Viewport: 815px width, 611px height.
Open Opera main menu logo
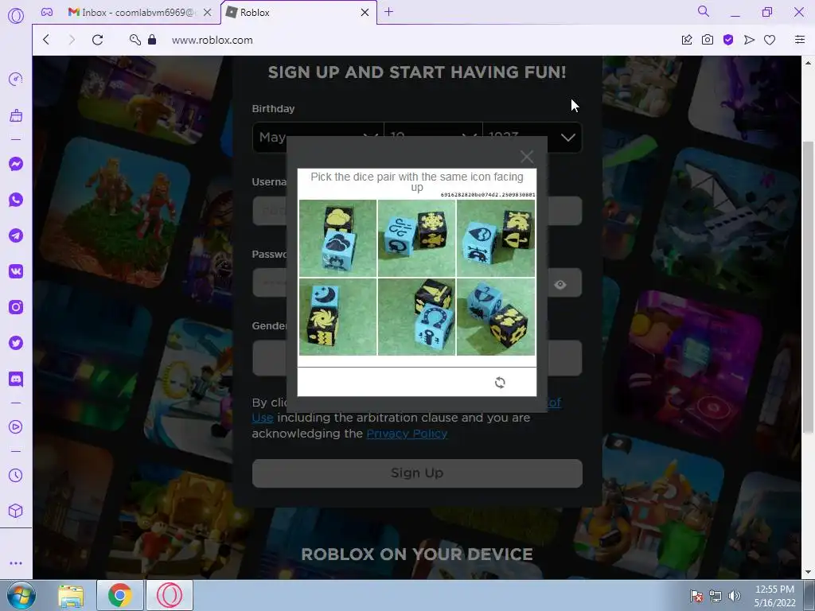(x=16, y=16)
